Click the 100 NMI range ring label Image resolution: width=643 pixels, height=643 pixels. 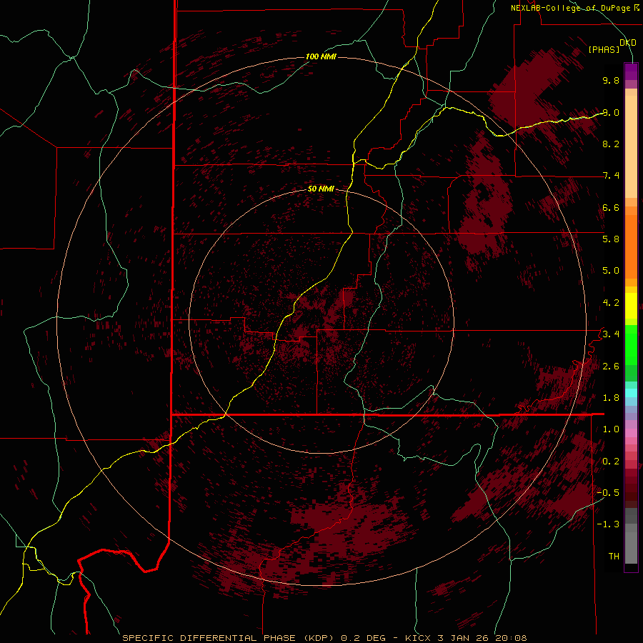(x=321, y=56)
